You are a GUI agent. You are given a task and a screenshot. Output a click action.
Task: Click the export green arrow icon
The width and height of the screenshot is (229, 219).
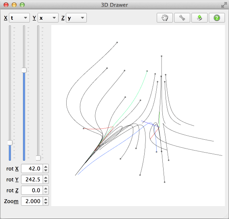pos(200,18)
